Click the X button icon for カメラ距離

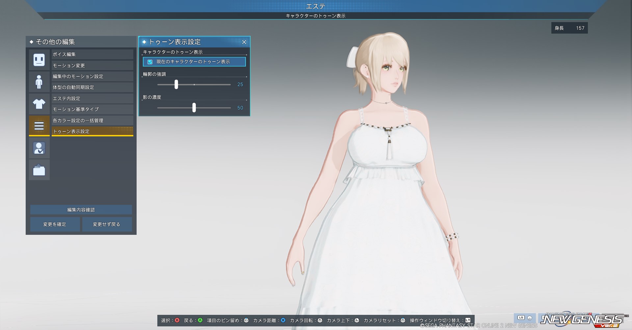coord(283,320)
